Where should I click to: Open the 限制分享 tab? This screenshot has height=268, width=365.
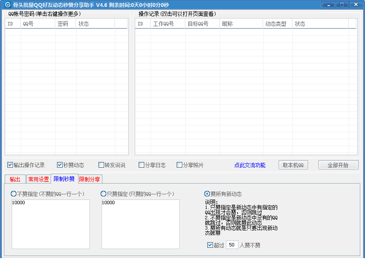90,179
